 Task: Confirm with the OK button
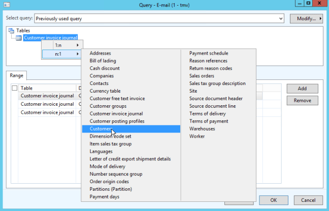click(273, 200)
